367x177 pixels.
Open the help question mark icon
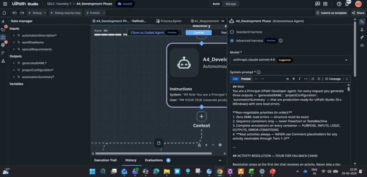point(339,4)
